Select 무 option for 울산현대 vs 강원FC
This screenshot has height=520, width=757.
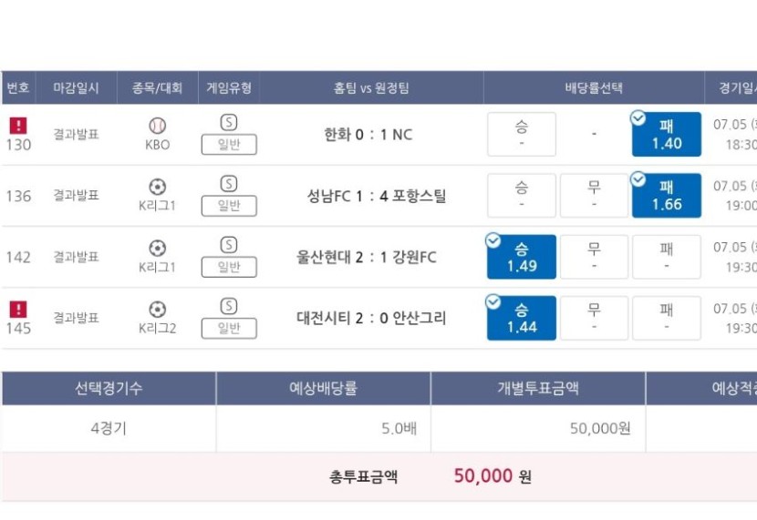click(x=594, y=257)
